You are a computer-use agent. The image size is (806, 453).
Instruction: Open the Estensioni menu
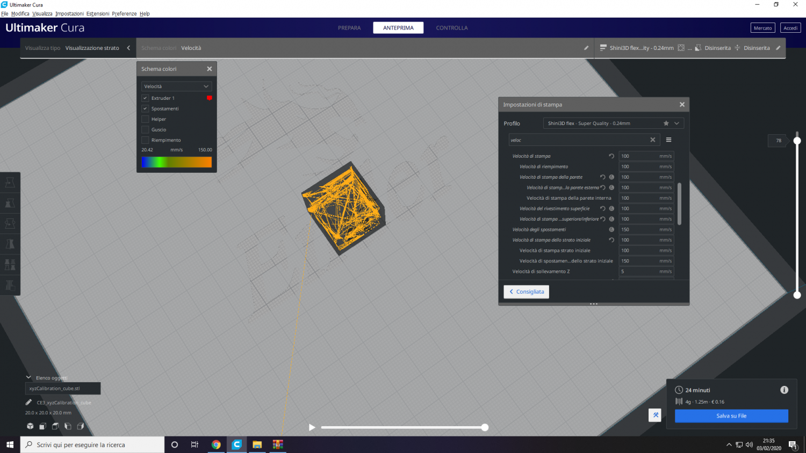[98, 13]
